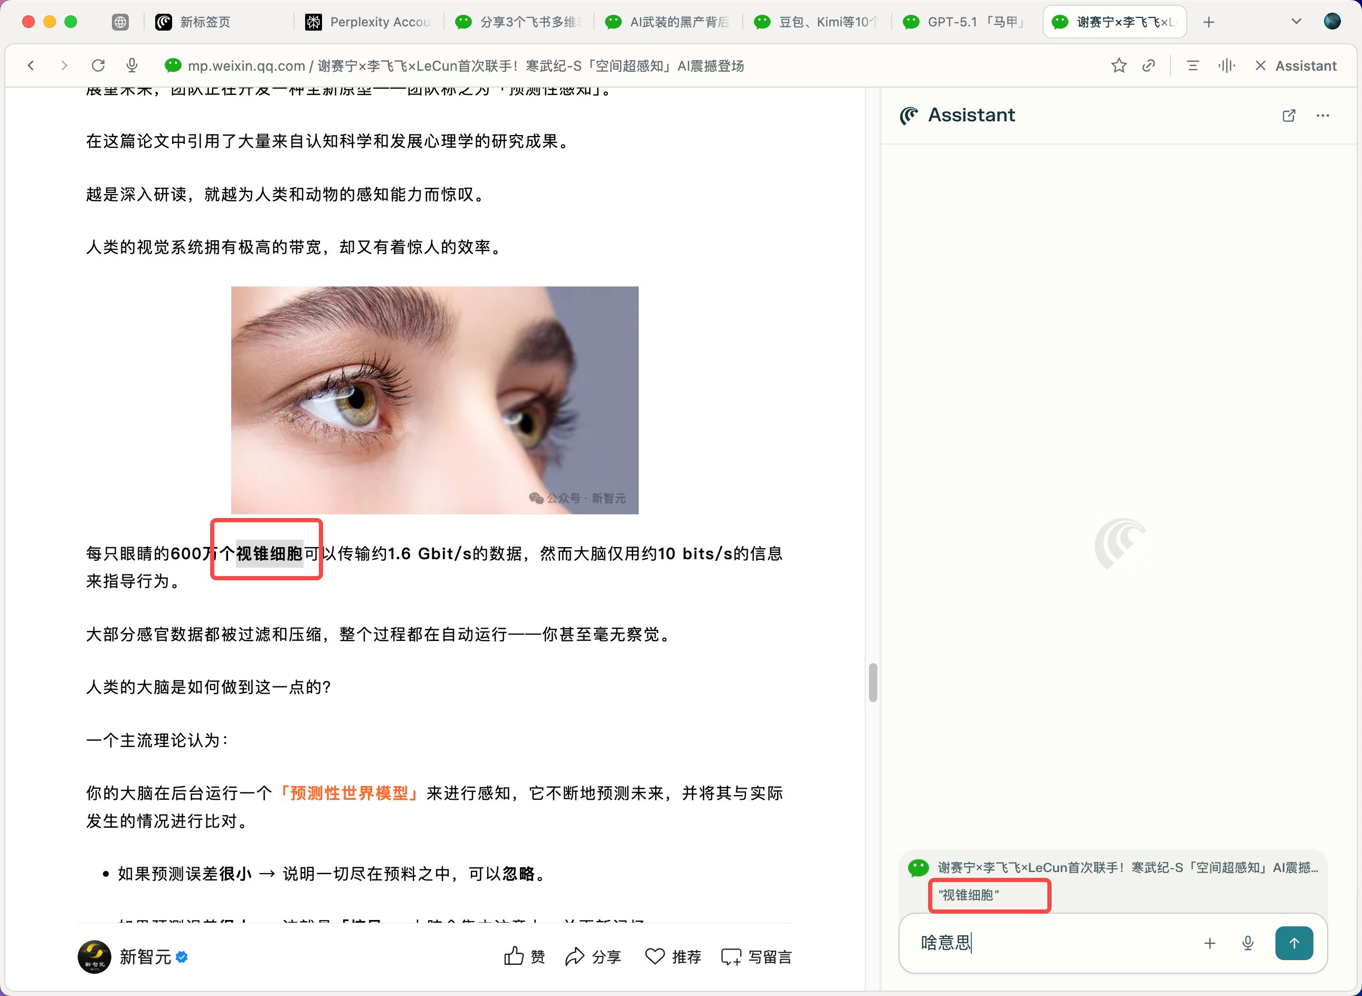
Task: Like the article with 赞 button
Action: pyautogui.click(x=524, y=956)
